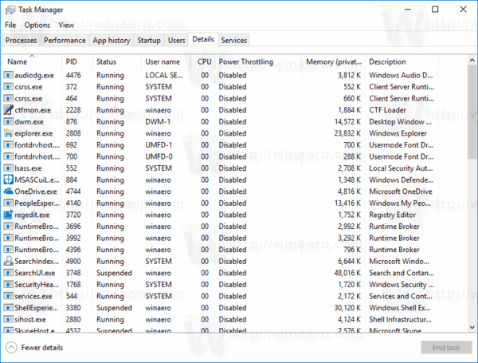
Task: Click PID 4476 cell
Action: [73, 75]
